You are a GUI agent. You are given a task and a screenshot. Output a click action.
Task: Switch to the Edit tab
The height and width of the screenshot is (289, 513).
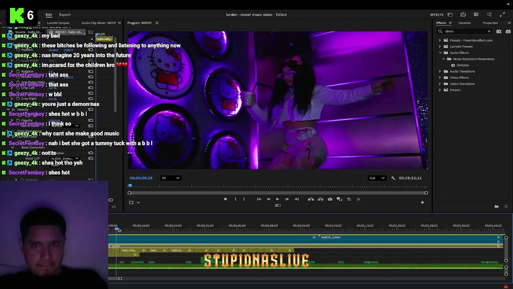click(x=49, y=14)
